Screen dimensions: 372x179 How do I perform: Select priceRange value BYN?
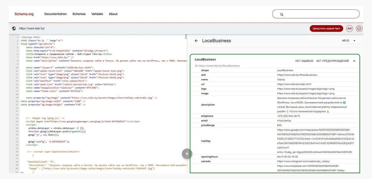pos(279,125)
